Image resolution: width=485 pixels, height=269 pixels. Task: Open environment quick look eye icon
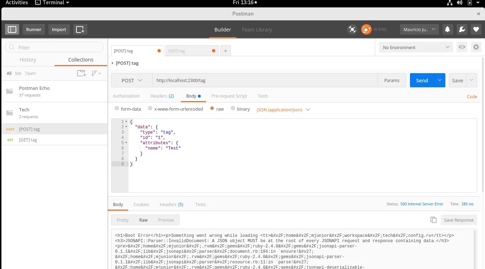tap(462, 47)
